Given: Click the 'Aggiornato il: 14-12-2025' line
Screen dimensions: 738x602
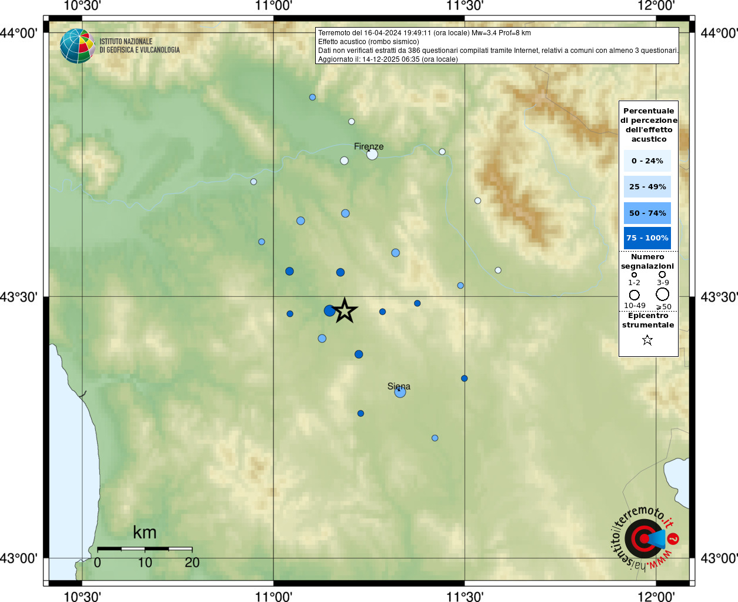Looking at the screenshot, I should point(388,59).
